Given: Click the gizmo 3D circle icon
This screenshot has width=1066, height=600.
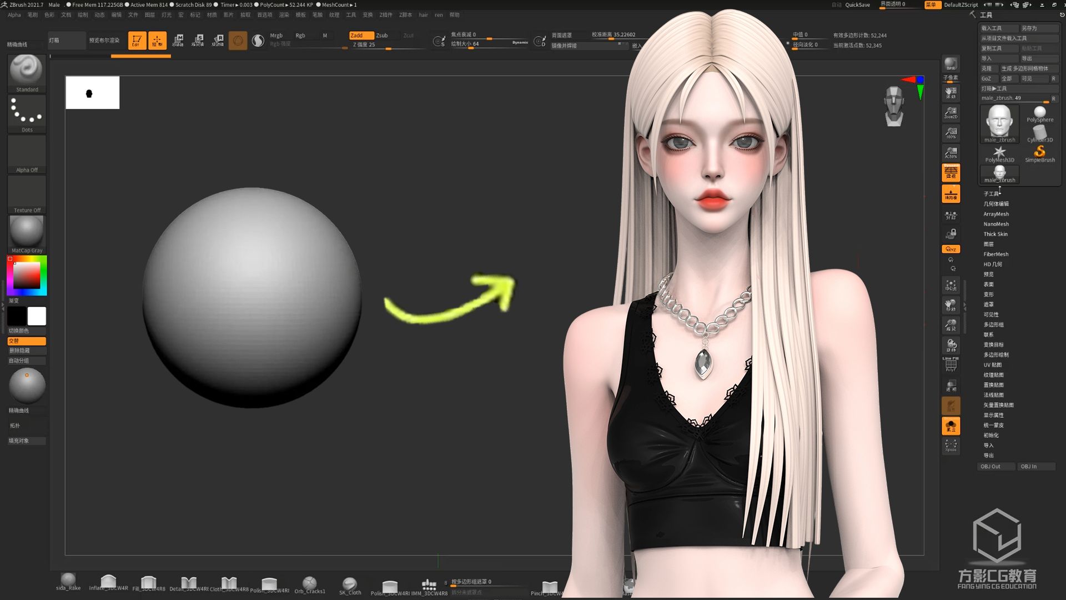Looking at the screenshot, I should pos(238,41).
